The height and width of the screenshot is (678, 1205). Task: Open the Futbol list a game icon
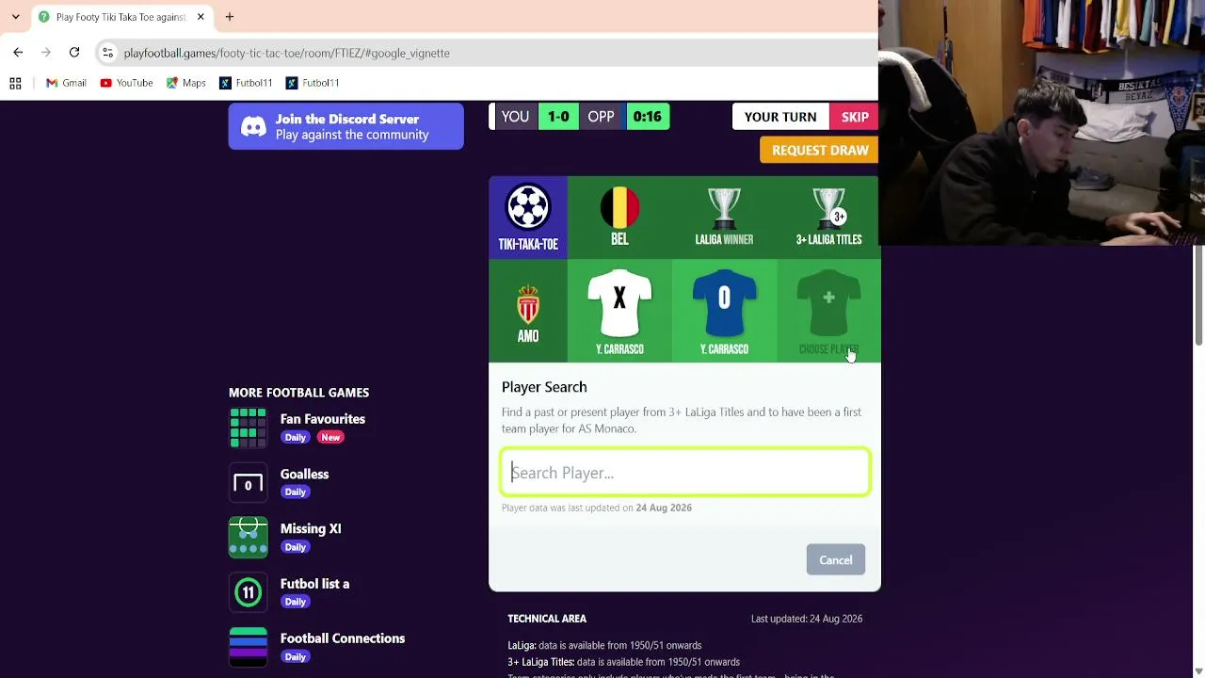[x=249, y=592]
